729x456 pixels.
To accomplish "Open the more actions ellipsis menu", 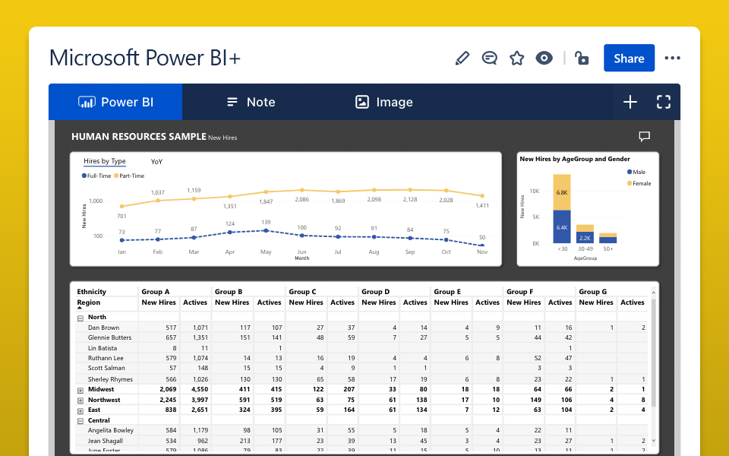I will click(672, 59).
